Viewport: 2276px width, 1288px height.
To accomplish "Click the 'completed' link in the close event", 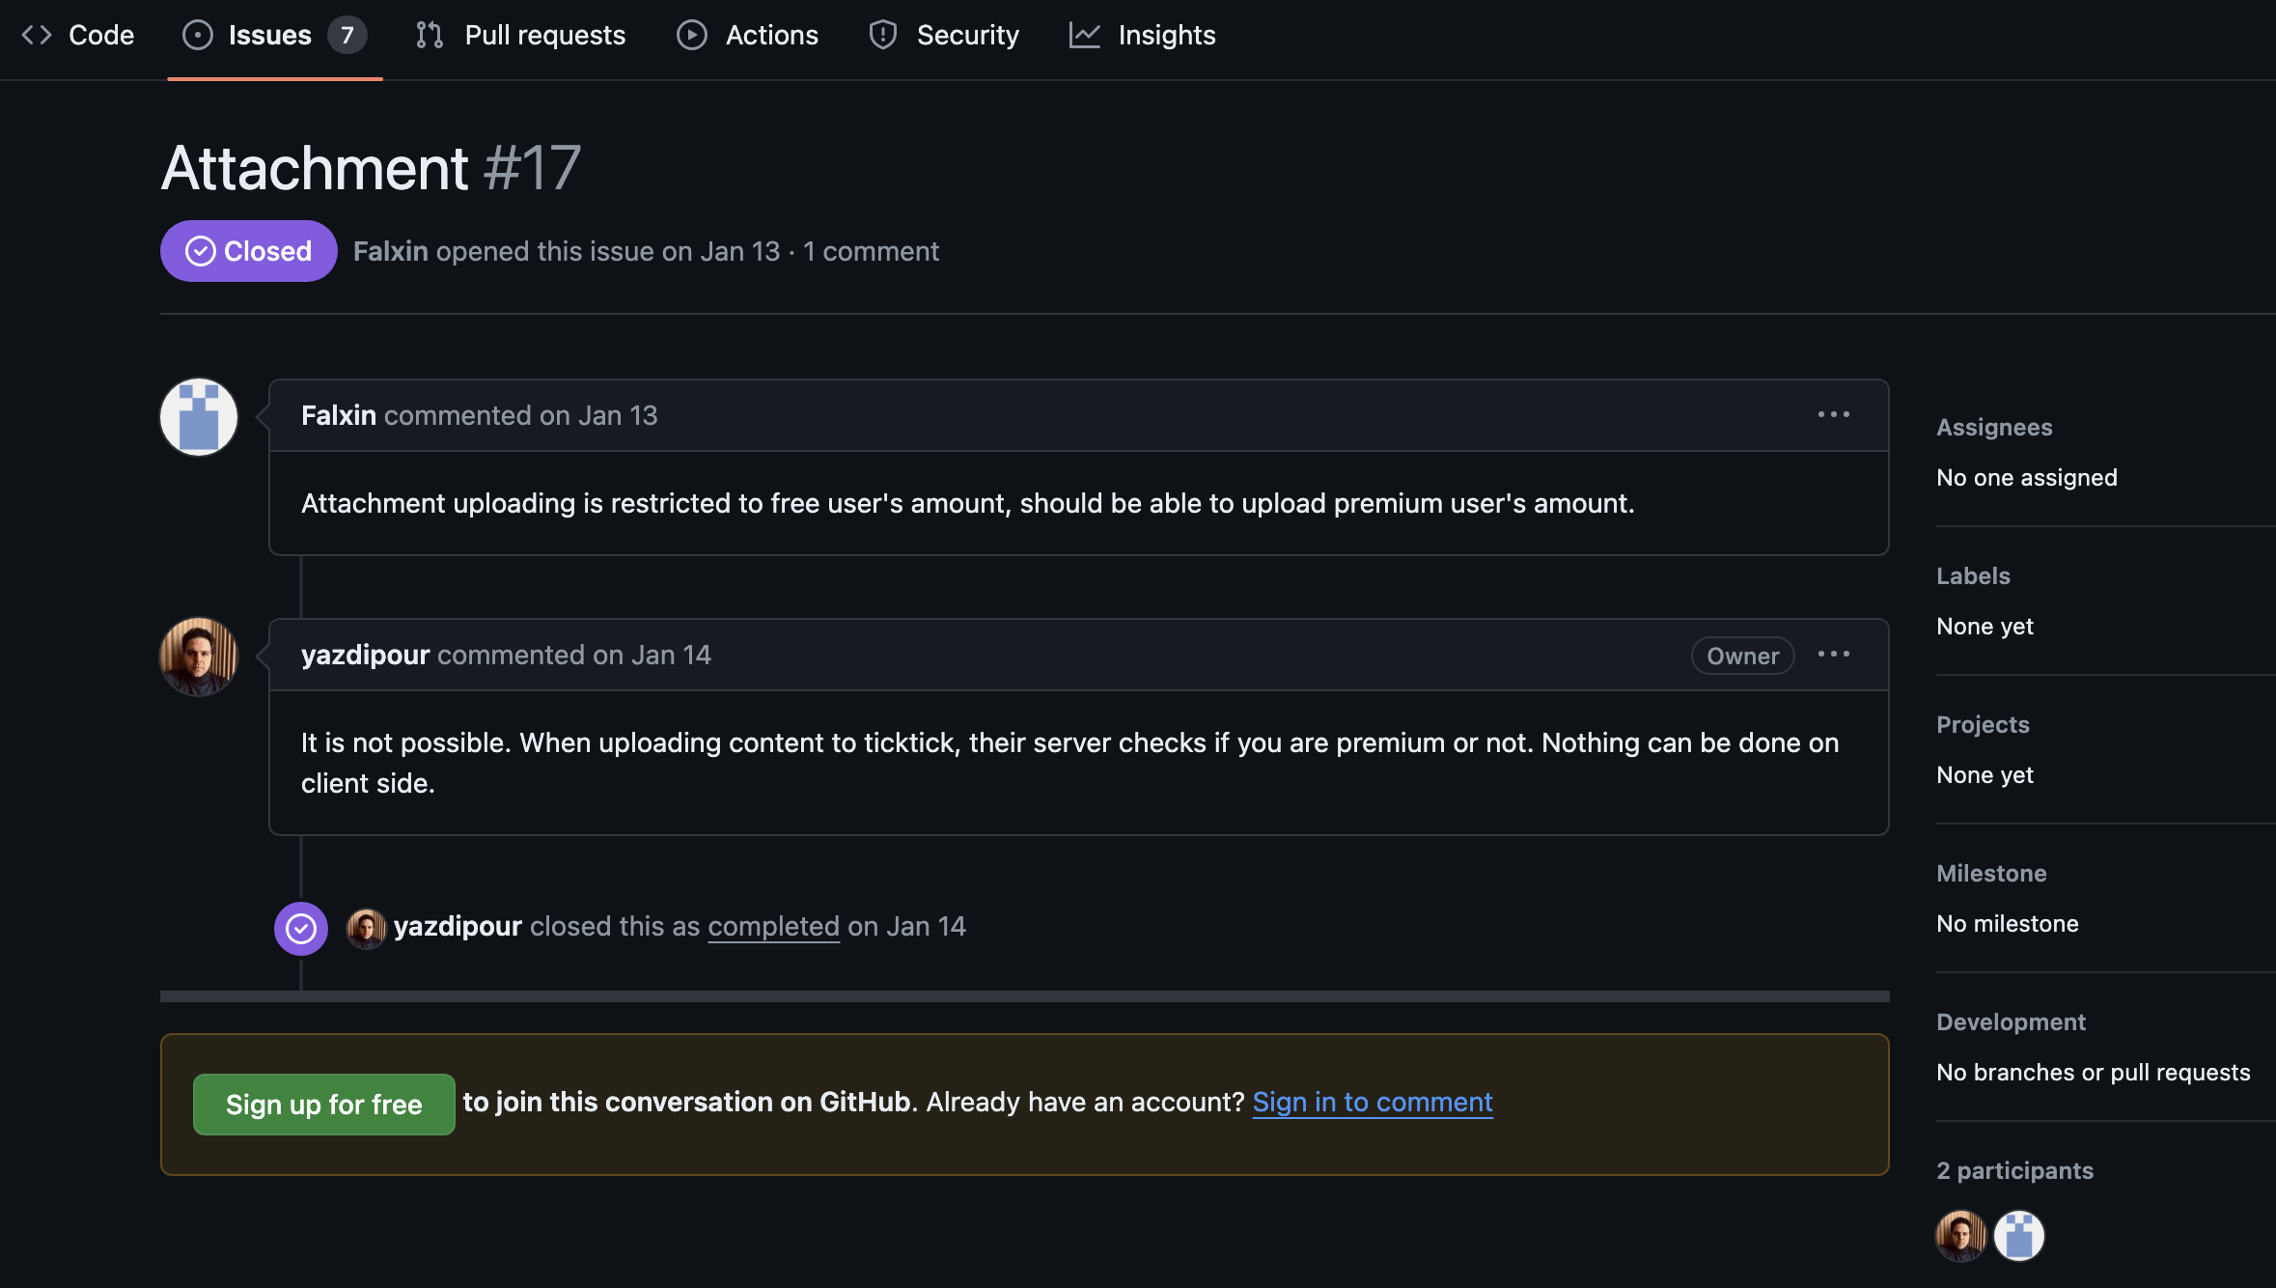I will [773, 927].
